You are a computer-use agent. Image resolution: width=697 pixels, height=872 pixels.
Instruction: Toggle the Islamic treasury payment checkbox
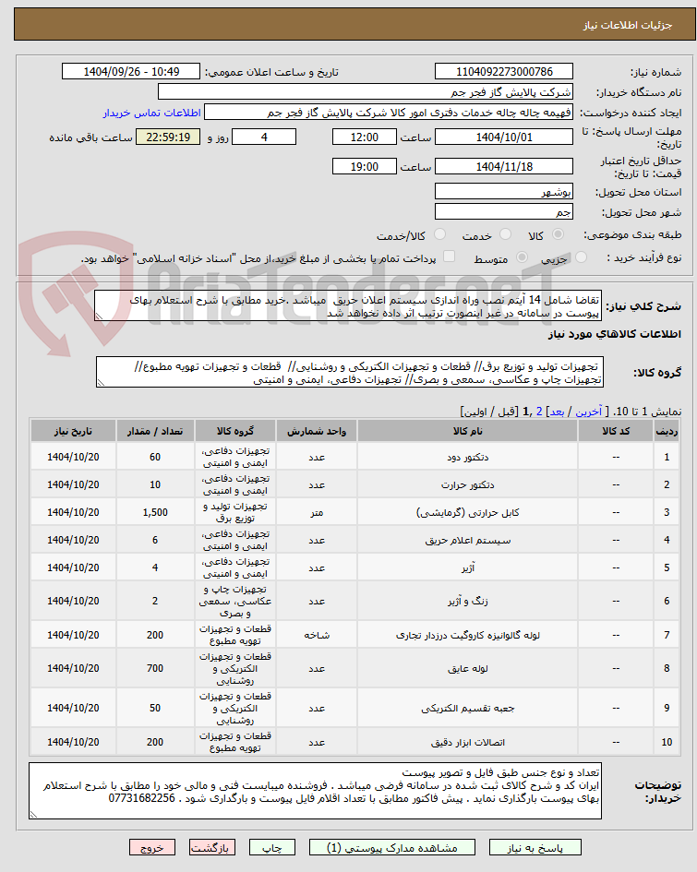coord(449,257)
